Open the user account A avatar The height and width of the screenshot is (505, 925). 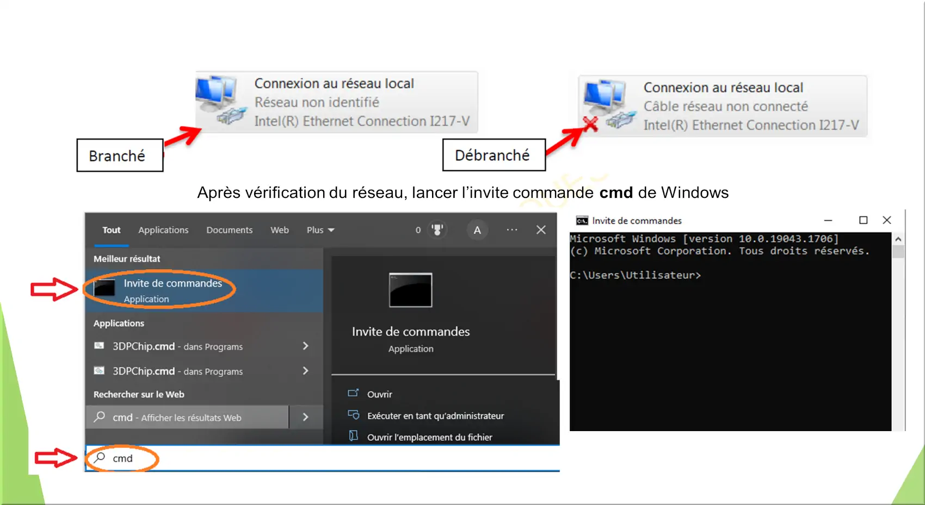[477, 230]
